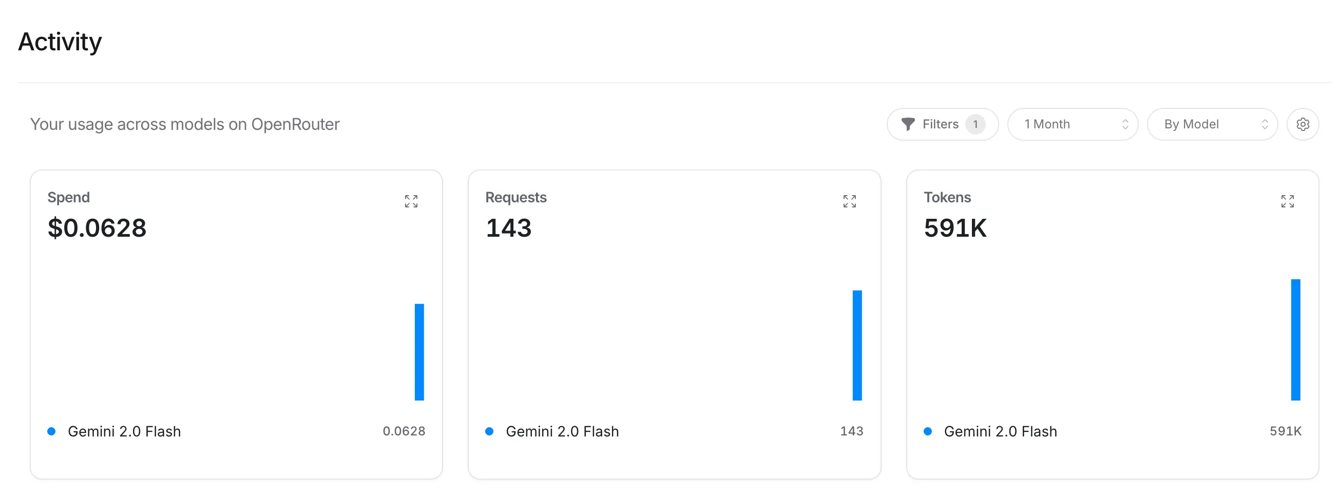
Task: Expand the Spend chart to fullscreen
Action: pyautogui.click(x=411, y=201)
